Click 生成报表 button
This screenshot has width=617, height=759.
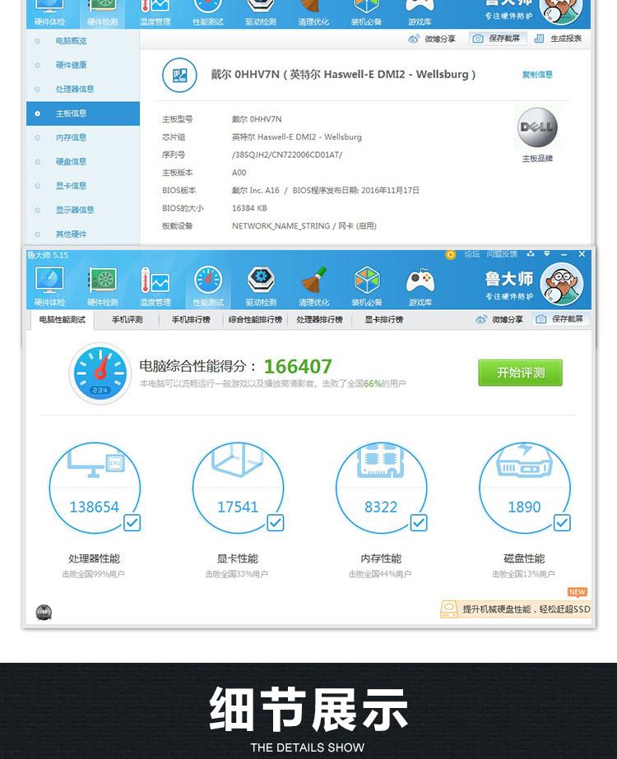558,39
